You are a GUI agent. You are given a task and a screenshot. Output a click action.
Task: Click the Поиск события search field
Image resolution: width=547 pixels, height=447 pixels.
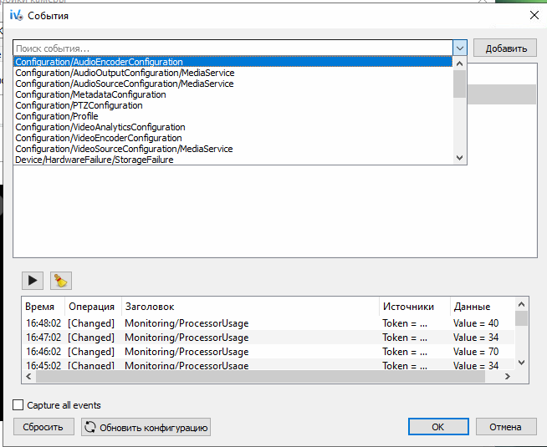[x=233, y=48]
